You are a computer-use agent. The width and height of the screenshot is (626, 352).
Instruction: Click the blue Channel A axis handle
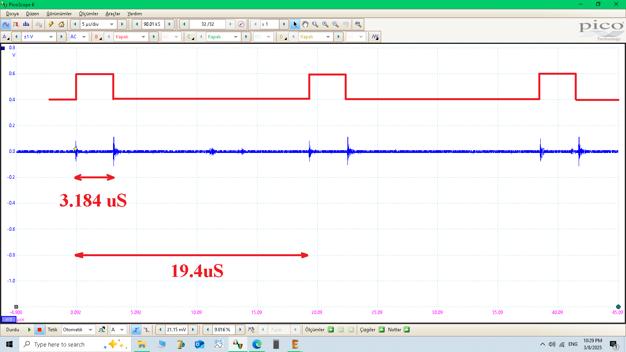[3, 48]
